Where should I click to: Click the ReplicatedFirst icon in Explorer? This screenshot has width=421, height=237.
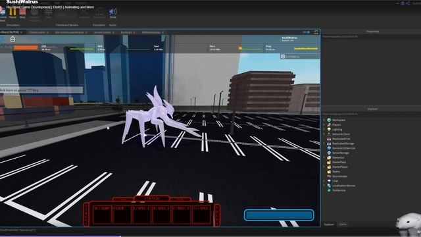point(329,139)
